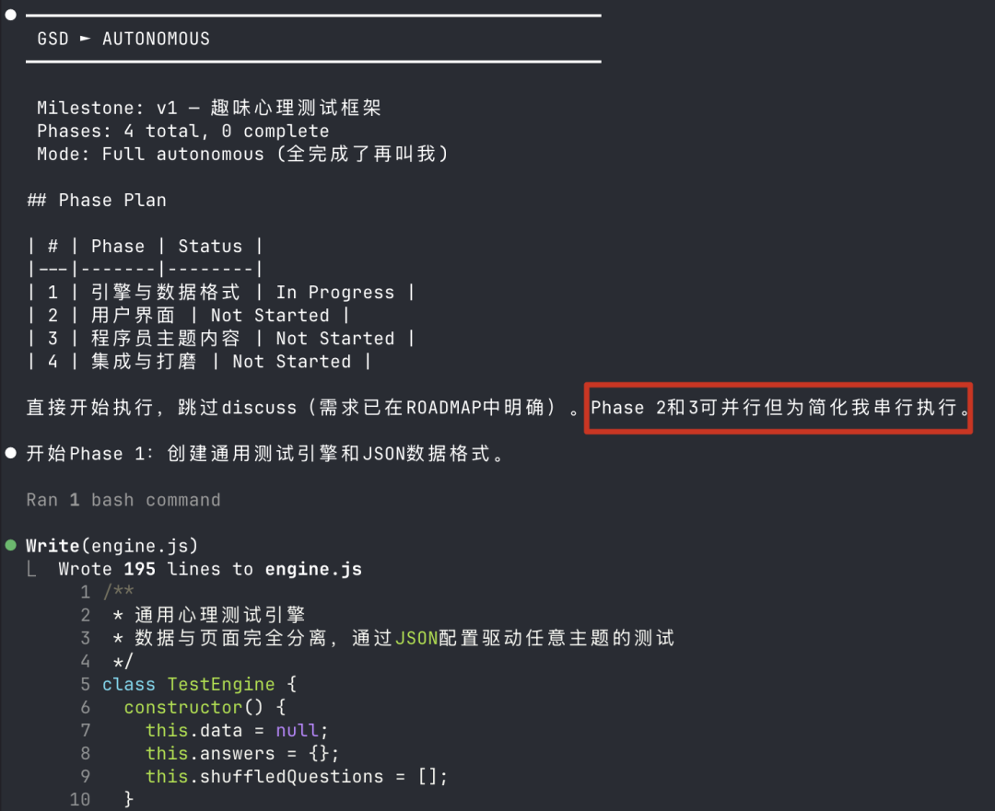Click the Milestone v1 line
The width and height of the screenshot is (995, 811).
tap(209, 109)
